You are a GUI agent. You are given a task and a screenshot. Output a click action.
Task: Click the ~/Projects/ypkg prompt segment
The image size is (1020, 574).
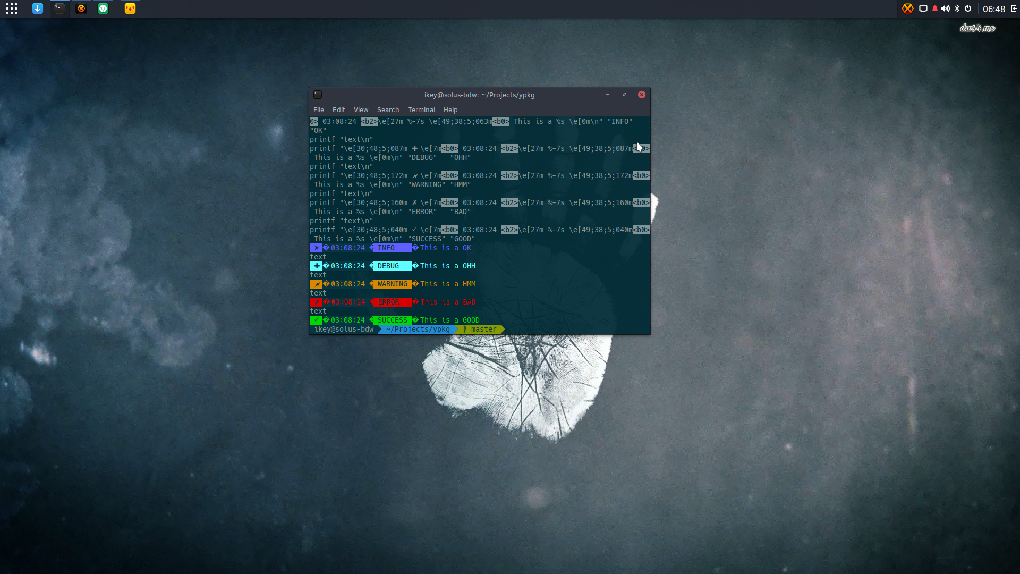[418, 330]
